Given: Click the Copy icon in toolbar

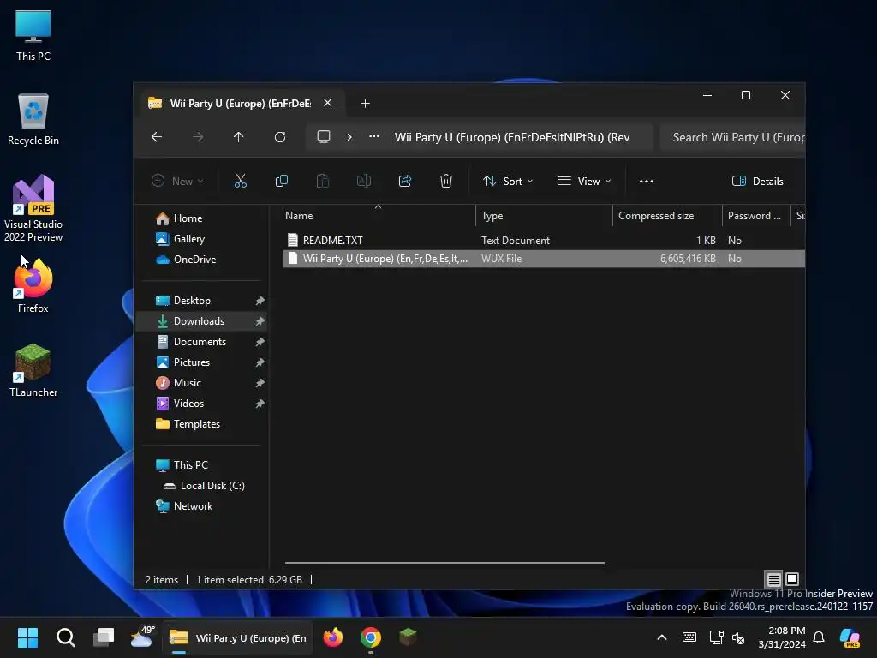Looking at the screenshot, I should pos(281,181).
